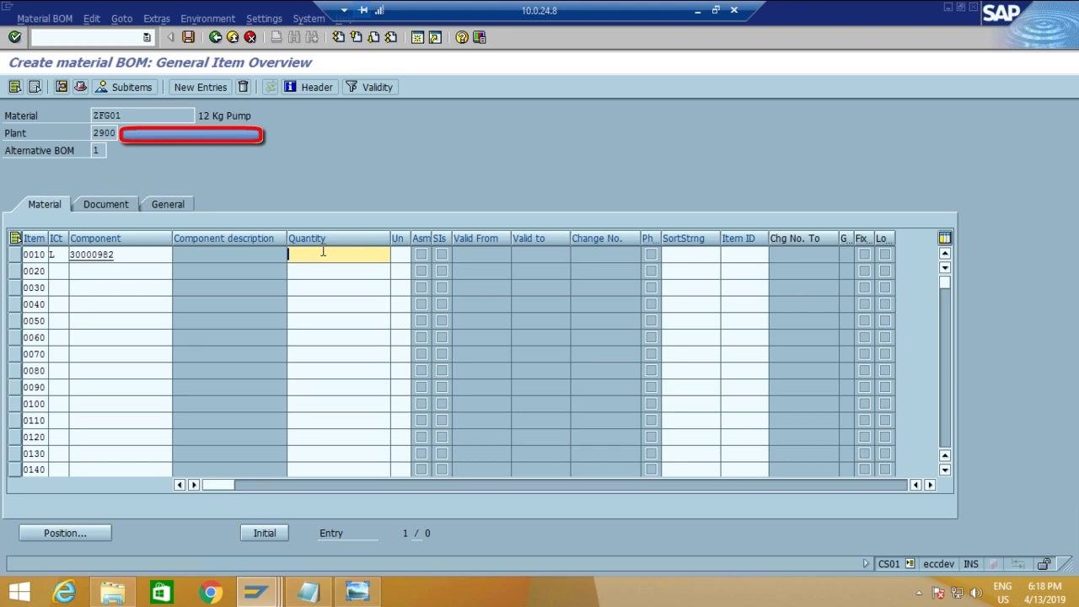Tick the Asm checkbox for item 0050
1079x607 pixels.
(421, 320)
